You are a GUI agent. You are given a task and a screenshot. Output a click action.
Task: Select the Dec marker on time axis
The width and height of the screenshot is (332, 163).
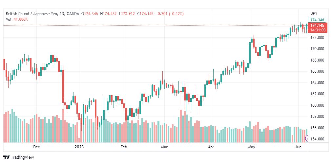[x=36, y=147]
